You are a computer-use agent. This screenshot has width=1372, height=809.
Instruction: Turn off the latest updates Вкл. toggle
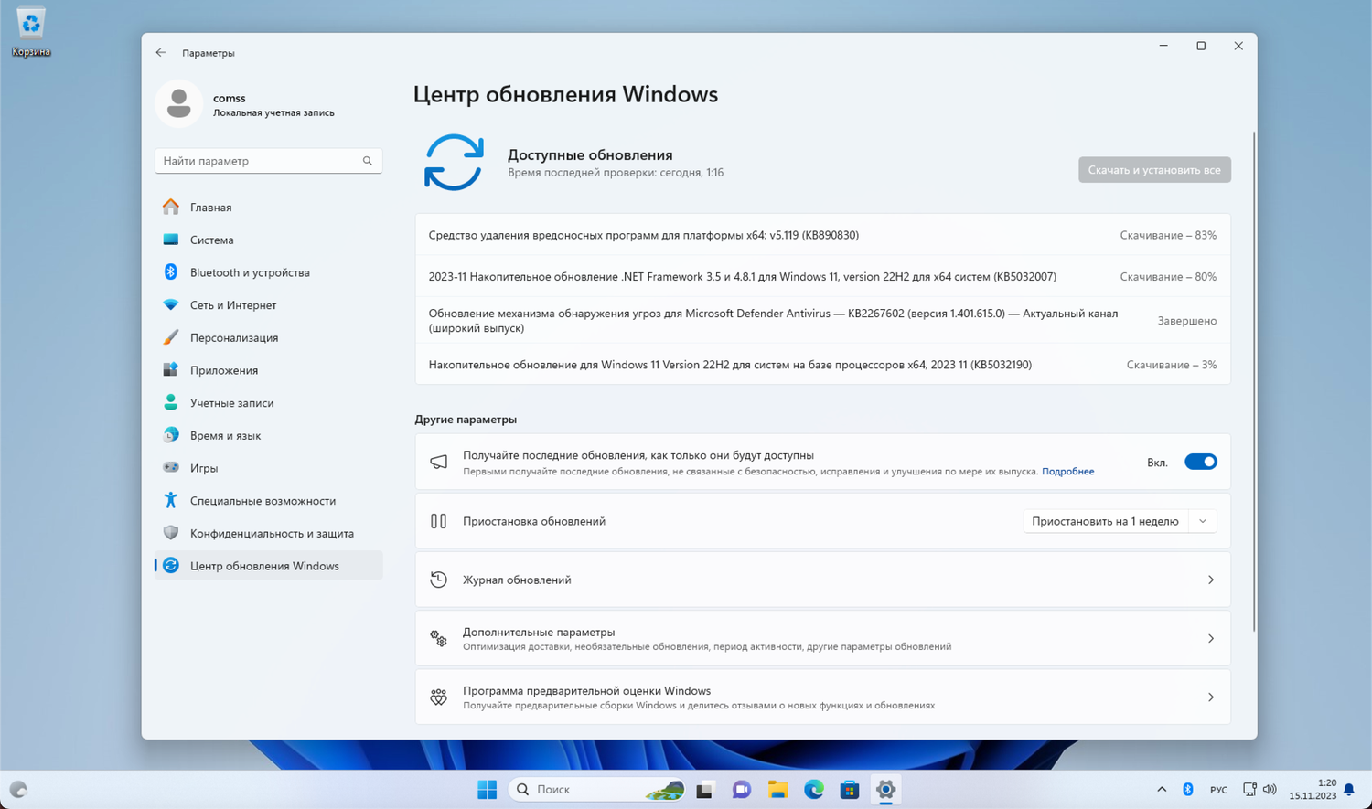pyautogui.click(x=1200, y=462)
